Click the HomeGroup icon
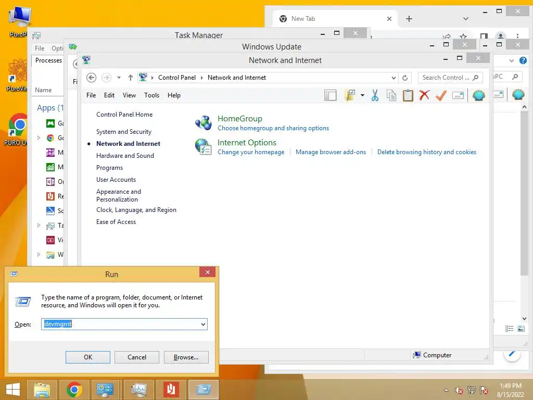Image resolution: width=533 pixels, height=400 pixels. point(204,122)
